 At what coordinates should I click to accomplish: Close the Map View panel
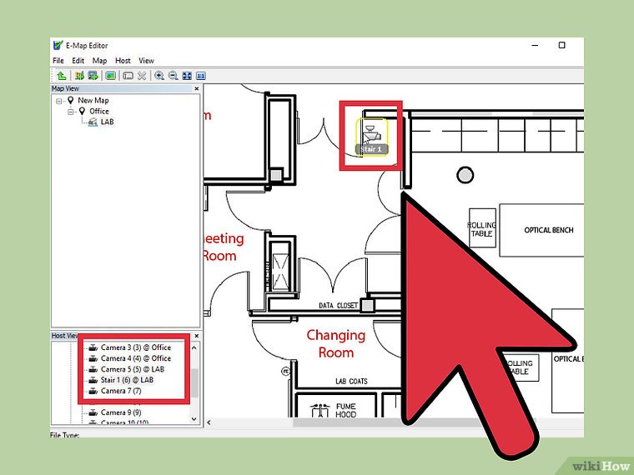point(197,88)
